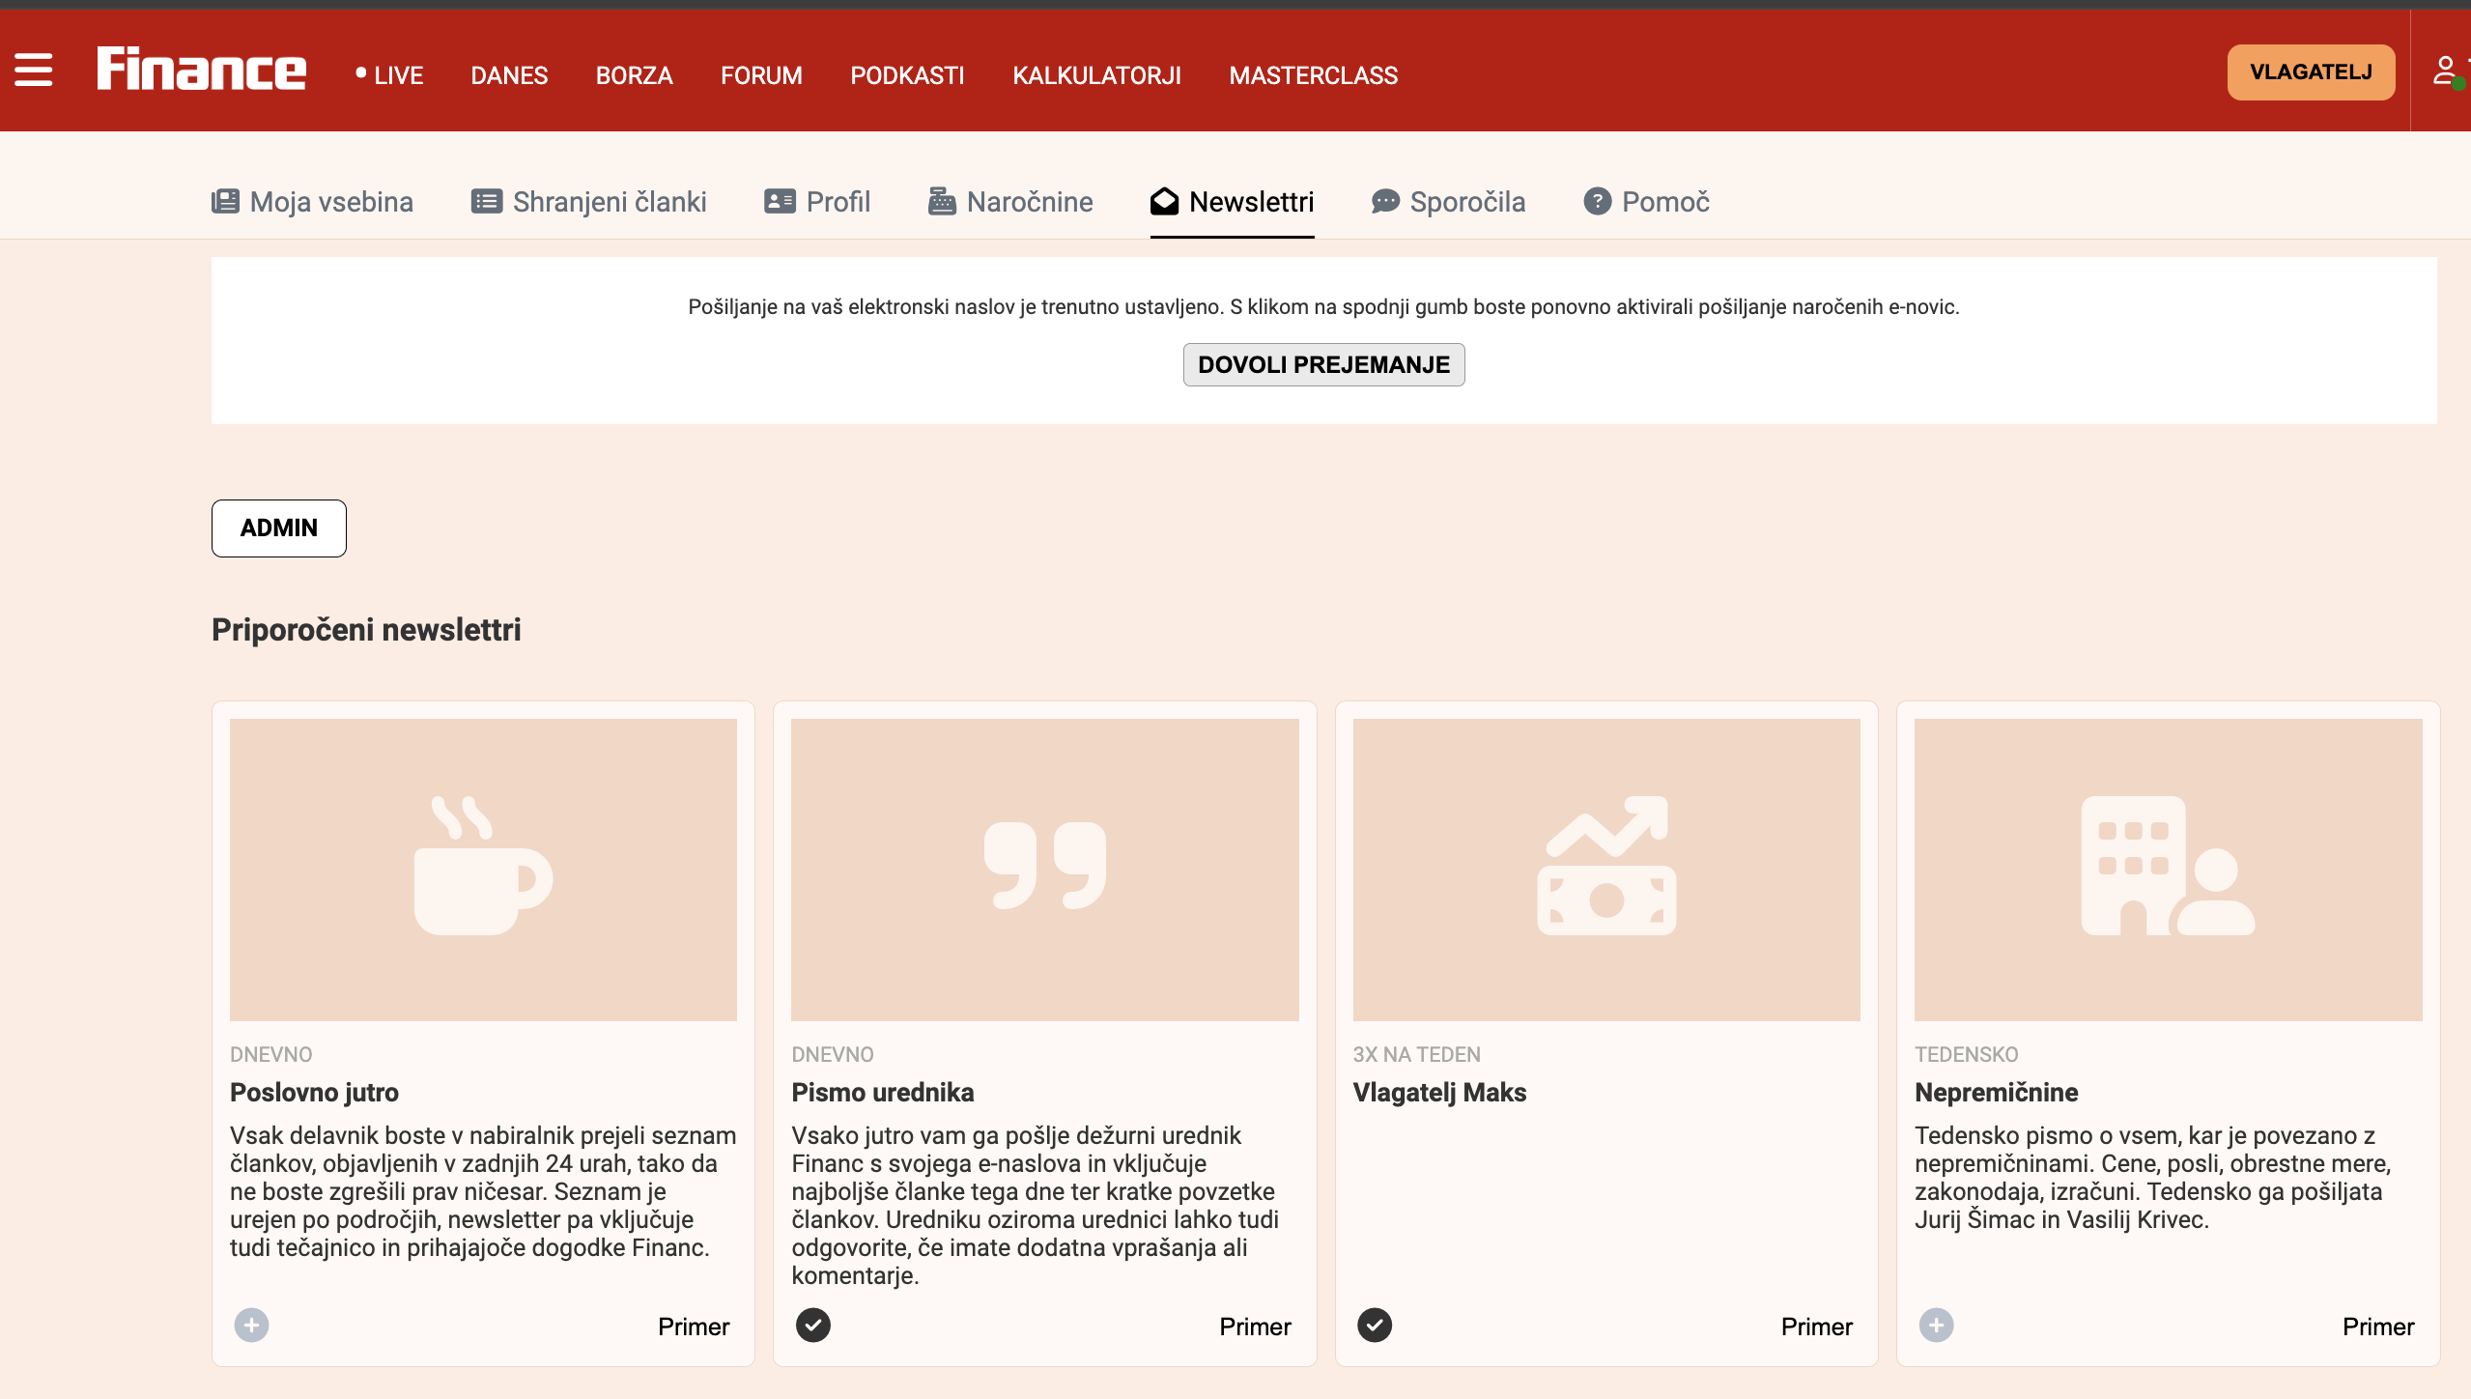Screen dimensions: 2471x1399
Task: Click the Pismo urednika title
Action: point(883,1092)
